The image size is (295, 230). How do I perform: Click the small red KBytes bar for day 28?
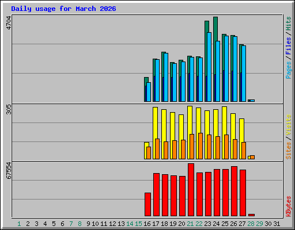tap(251, 215)
